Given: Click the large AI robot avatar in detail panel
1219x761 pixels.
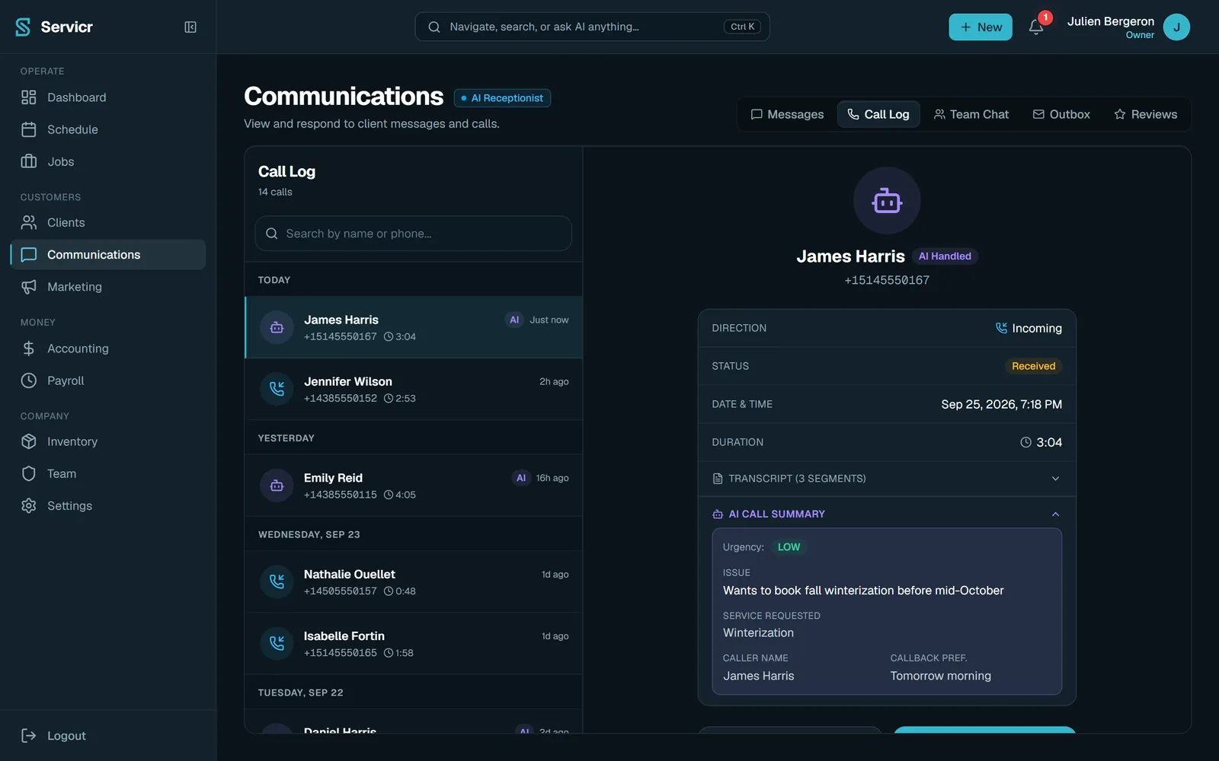Looking at the screenshot, I should click(887, 201).
